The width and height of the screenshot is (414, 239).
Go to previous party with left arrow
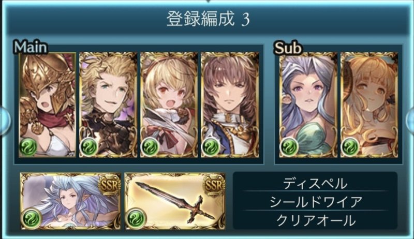4,120
